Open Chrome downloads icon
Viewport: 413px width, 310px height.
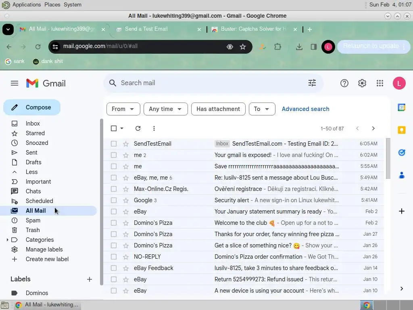tap(299, 47)
